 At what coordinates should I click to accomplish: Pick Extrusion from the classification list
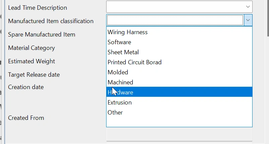point(120,102)
